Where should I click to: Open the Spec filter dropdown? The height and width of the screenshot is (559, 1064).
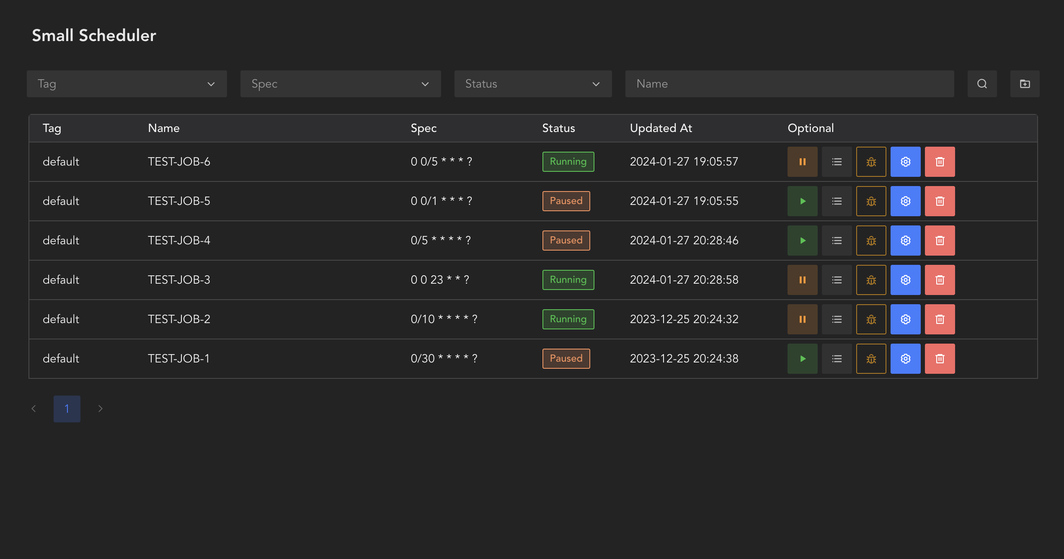pyautogui.click(x=340, y=84)
